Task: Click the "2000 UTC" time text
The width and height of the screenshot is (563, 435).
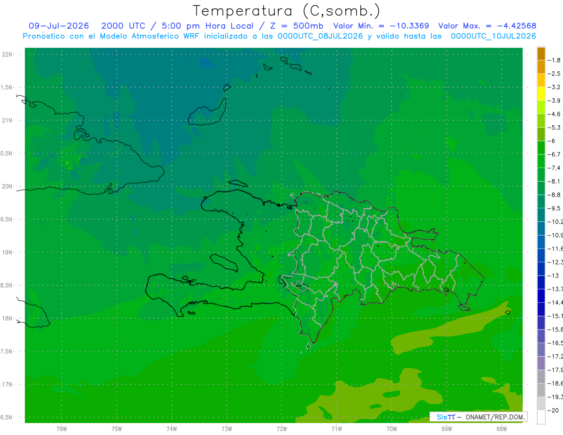Action: click(123, 26)
